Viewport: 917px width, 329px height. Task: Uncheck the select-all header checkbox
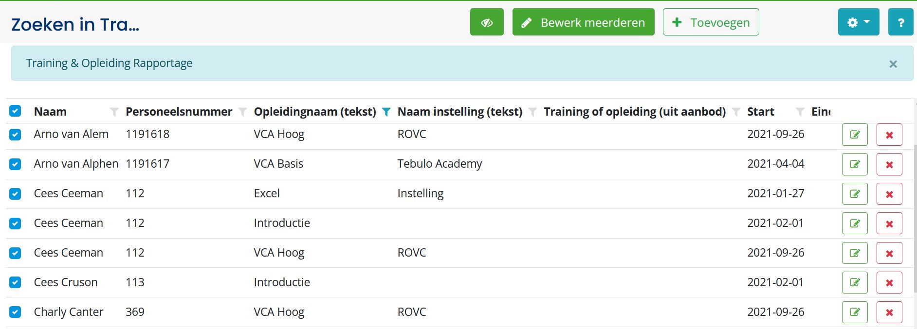[15, 111]
